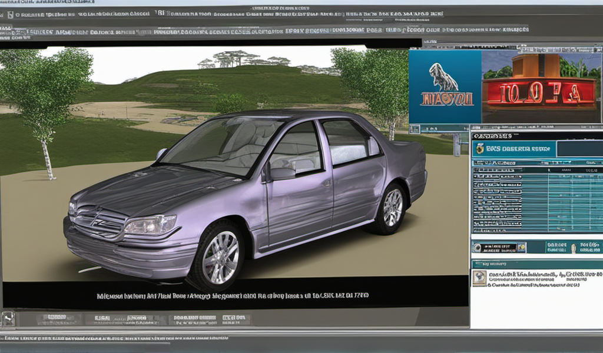Click the small icon at bottom-left of viewport
The width and height of the screenshot is (603, 353).
coord(8,318)
